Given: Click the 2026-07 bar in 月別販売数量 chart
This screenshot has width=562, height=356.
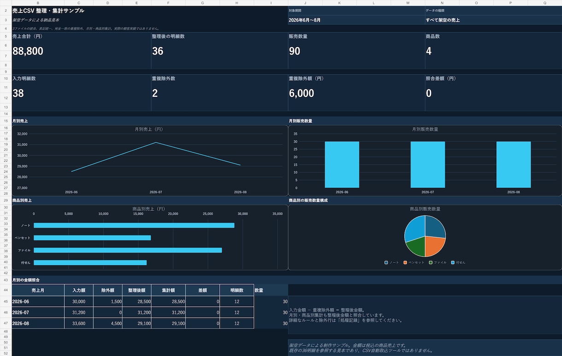Looking at the screenshot, I should 427,164.
